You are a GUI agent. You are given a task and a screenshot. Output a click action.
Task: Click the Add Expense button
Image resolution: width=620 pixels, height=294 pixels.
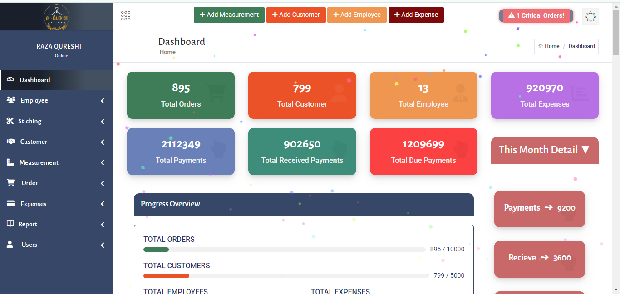(416, 15)
